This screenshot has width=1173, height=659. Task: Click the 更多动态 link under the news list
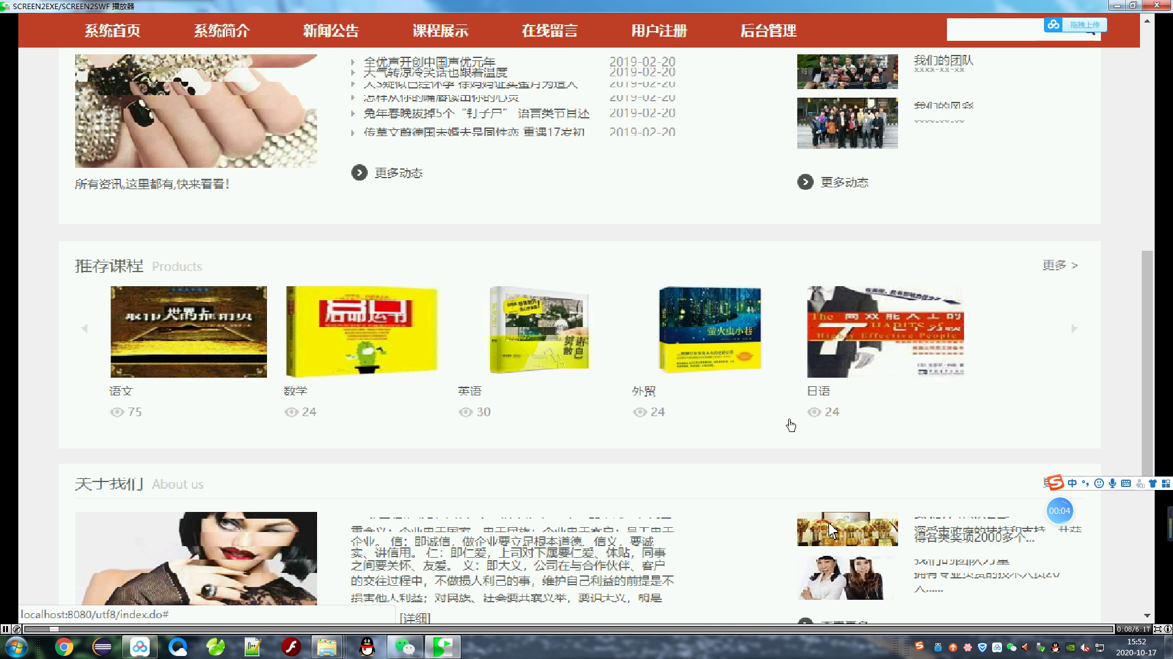tap(398, 173)
